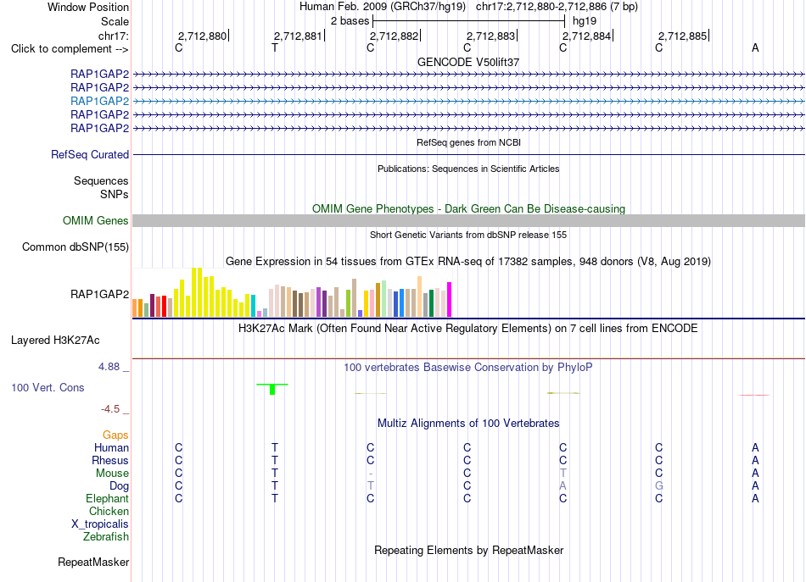Open the RefSeq Curated track label
Screen dimensions: 806x582
(x=90, y=154)
